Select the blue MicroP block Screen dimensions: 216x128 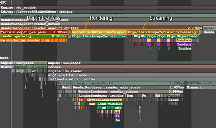click(7, 67)
